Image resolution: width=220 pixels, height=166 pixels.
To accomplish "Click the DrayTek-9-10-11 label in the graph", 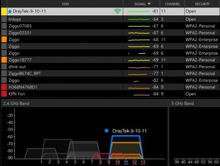I will (129, 131).
